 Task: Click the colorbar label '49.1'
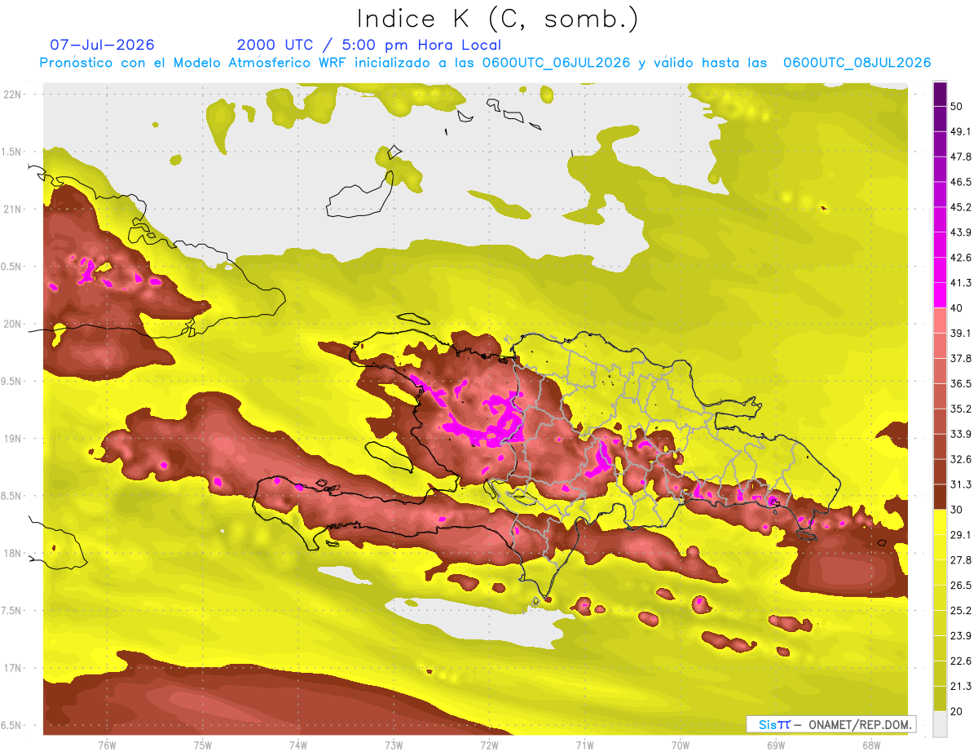[x=961, y=131]
